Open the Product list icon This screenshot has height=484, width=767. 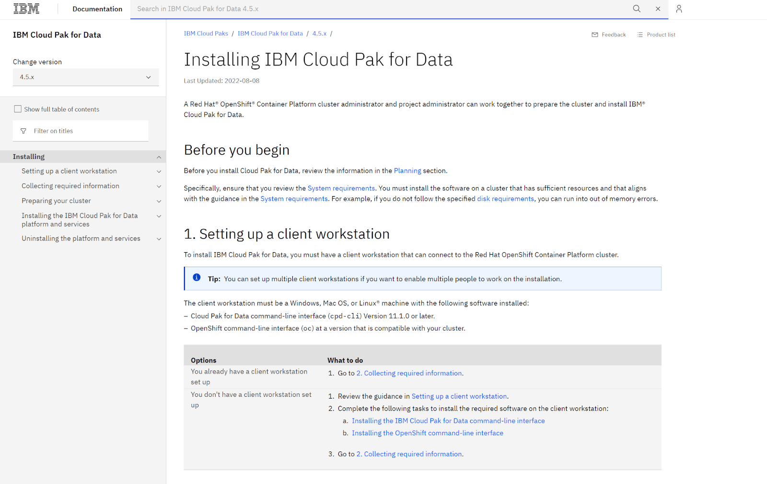pyautogui.click(x=640, y=35)
